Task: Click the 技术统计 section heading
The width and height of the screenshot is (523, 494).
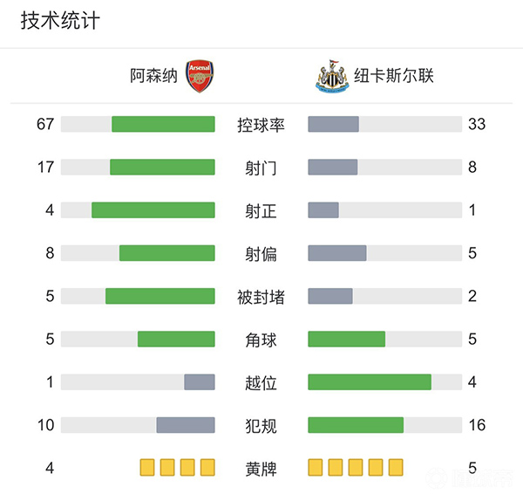Action: [x=59, y=22]
